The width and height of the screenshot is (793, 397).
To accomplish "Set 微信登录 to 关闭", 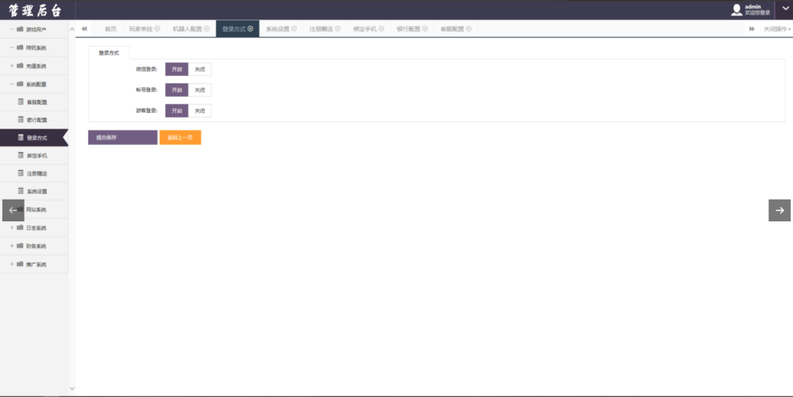I will click(x=200, y=69).
